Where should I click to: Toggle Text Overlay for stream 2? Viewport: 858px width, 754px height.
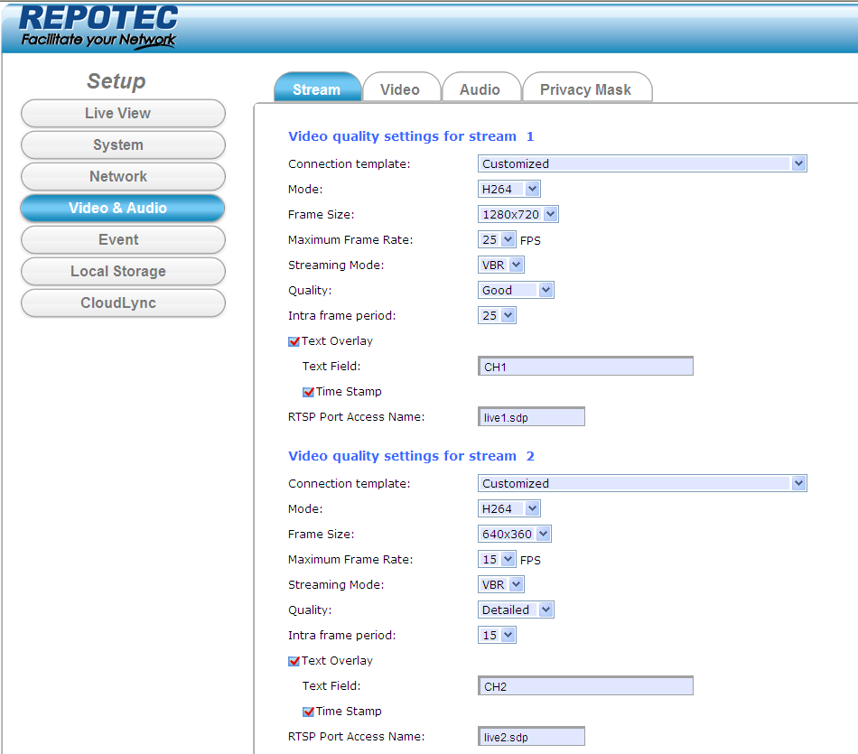coord(294,661)
